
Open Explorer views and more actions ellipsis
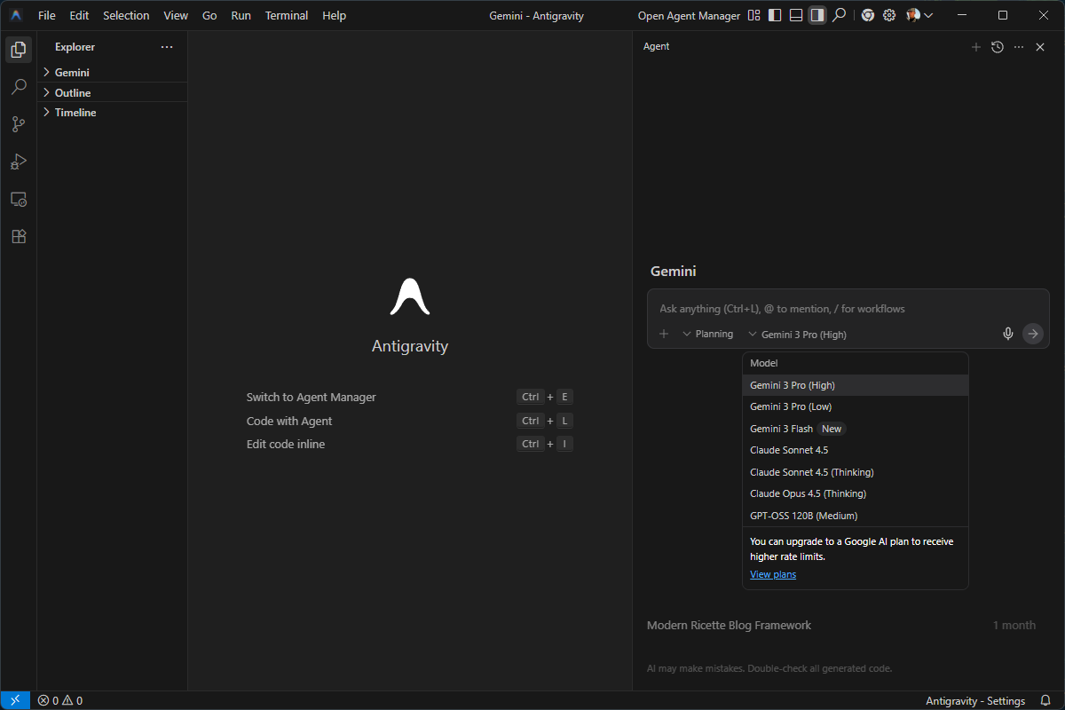[x=166, y=47]
